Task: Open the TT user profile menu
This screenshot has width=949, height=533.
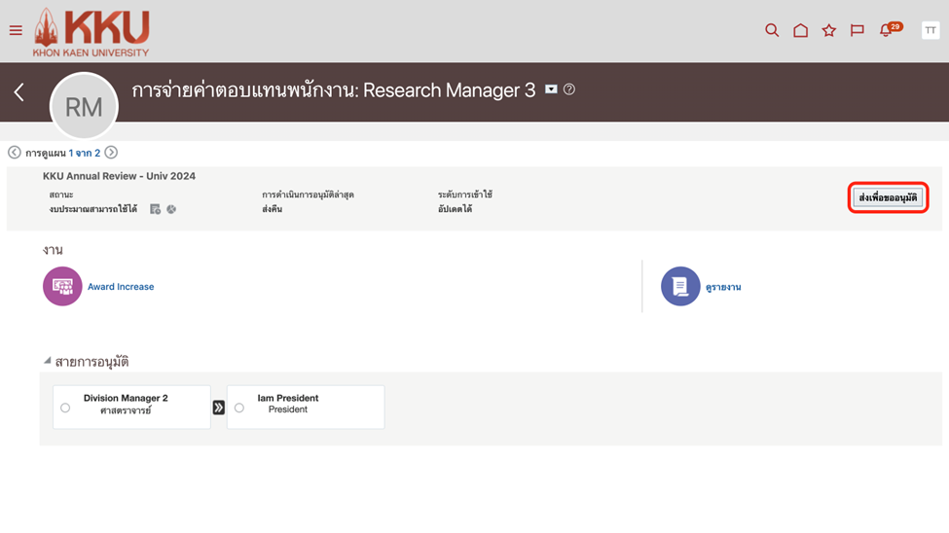Action: pos(930,30)
